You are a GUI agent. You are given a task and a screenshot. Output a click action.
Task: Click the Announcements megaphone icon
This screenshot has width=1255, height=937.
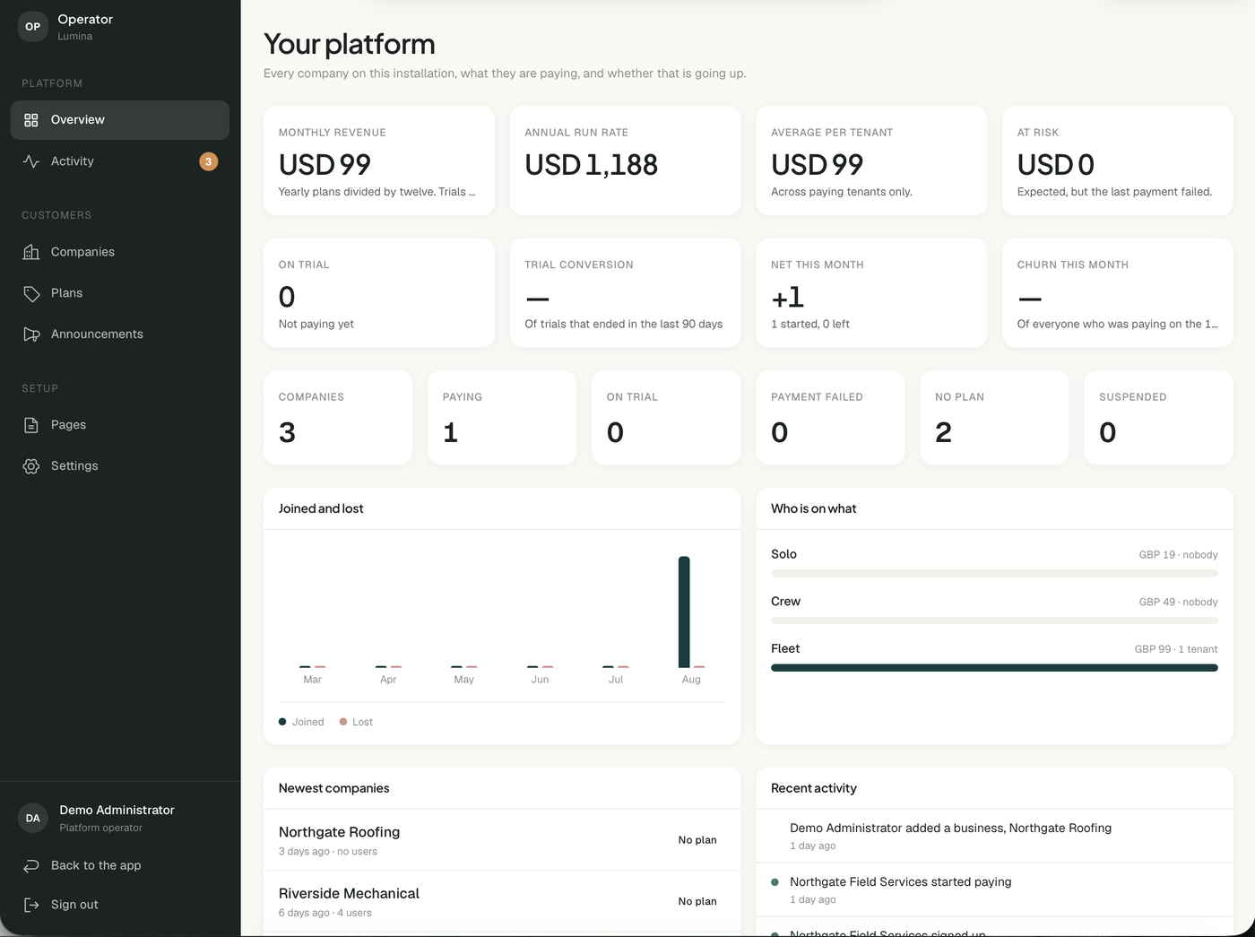pos(31,334)
